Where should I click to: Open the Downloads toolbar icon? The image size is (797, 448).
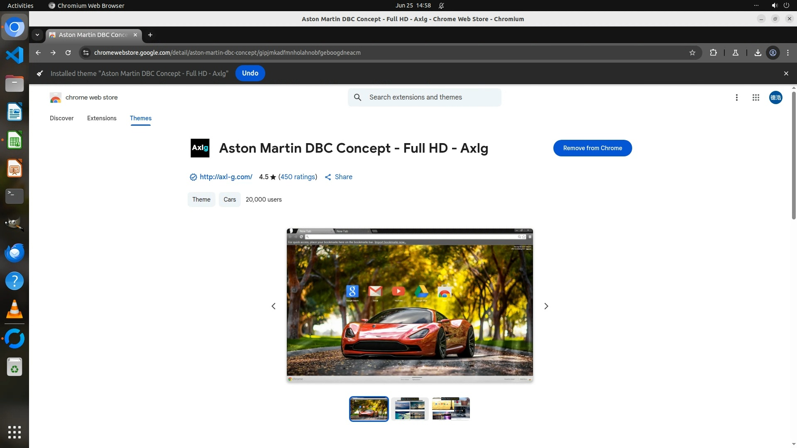click(x=758, y=53)
